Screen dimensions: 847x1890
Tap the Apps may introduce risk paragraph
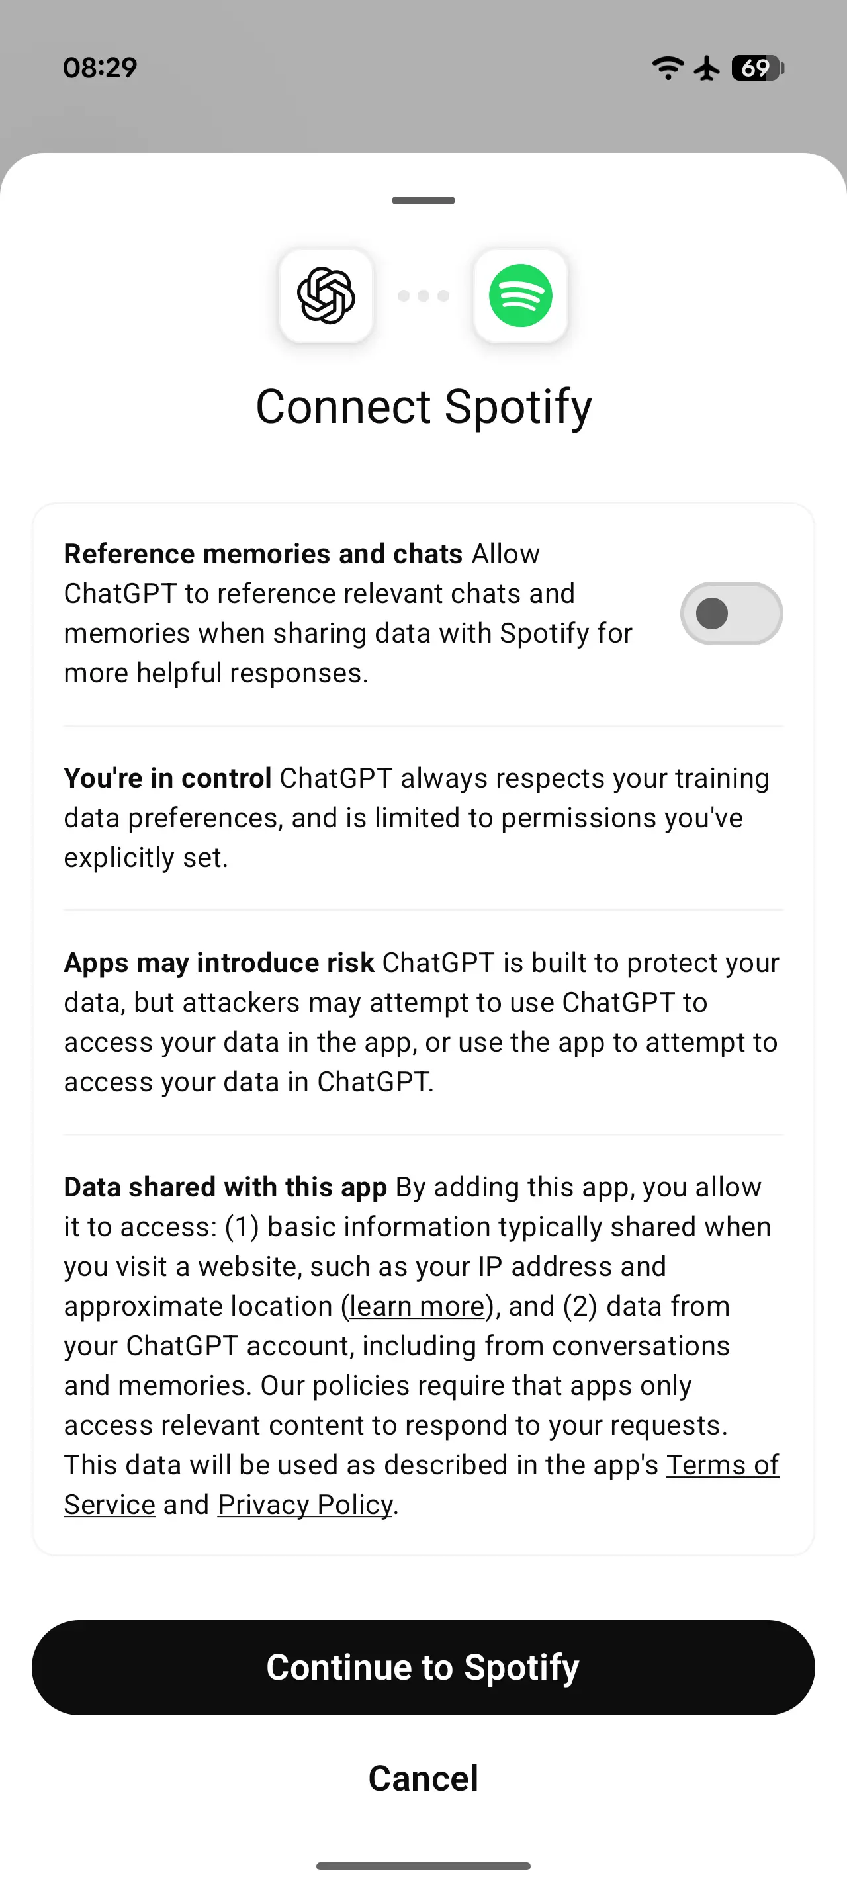(420, 1022)
